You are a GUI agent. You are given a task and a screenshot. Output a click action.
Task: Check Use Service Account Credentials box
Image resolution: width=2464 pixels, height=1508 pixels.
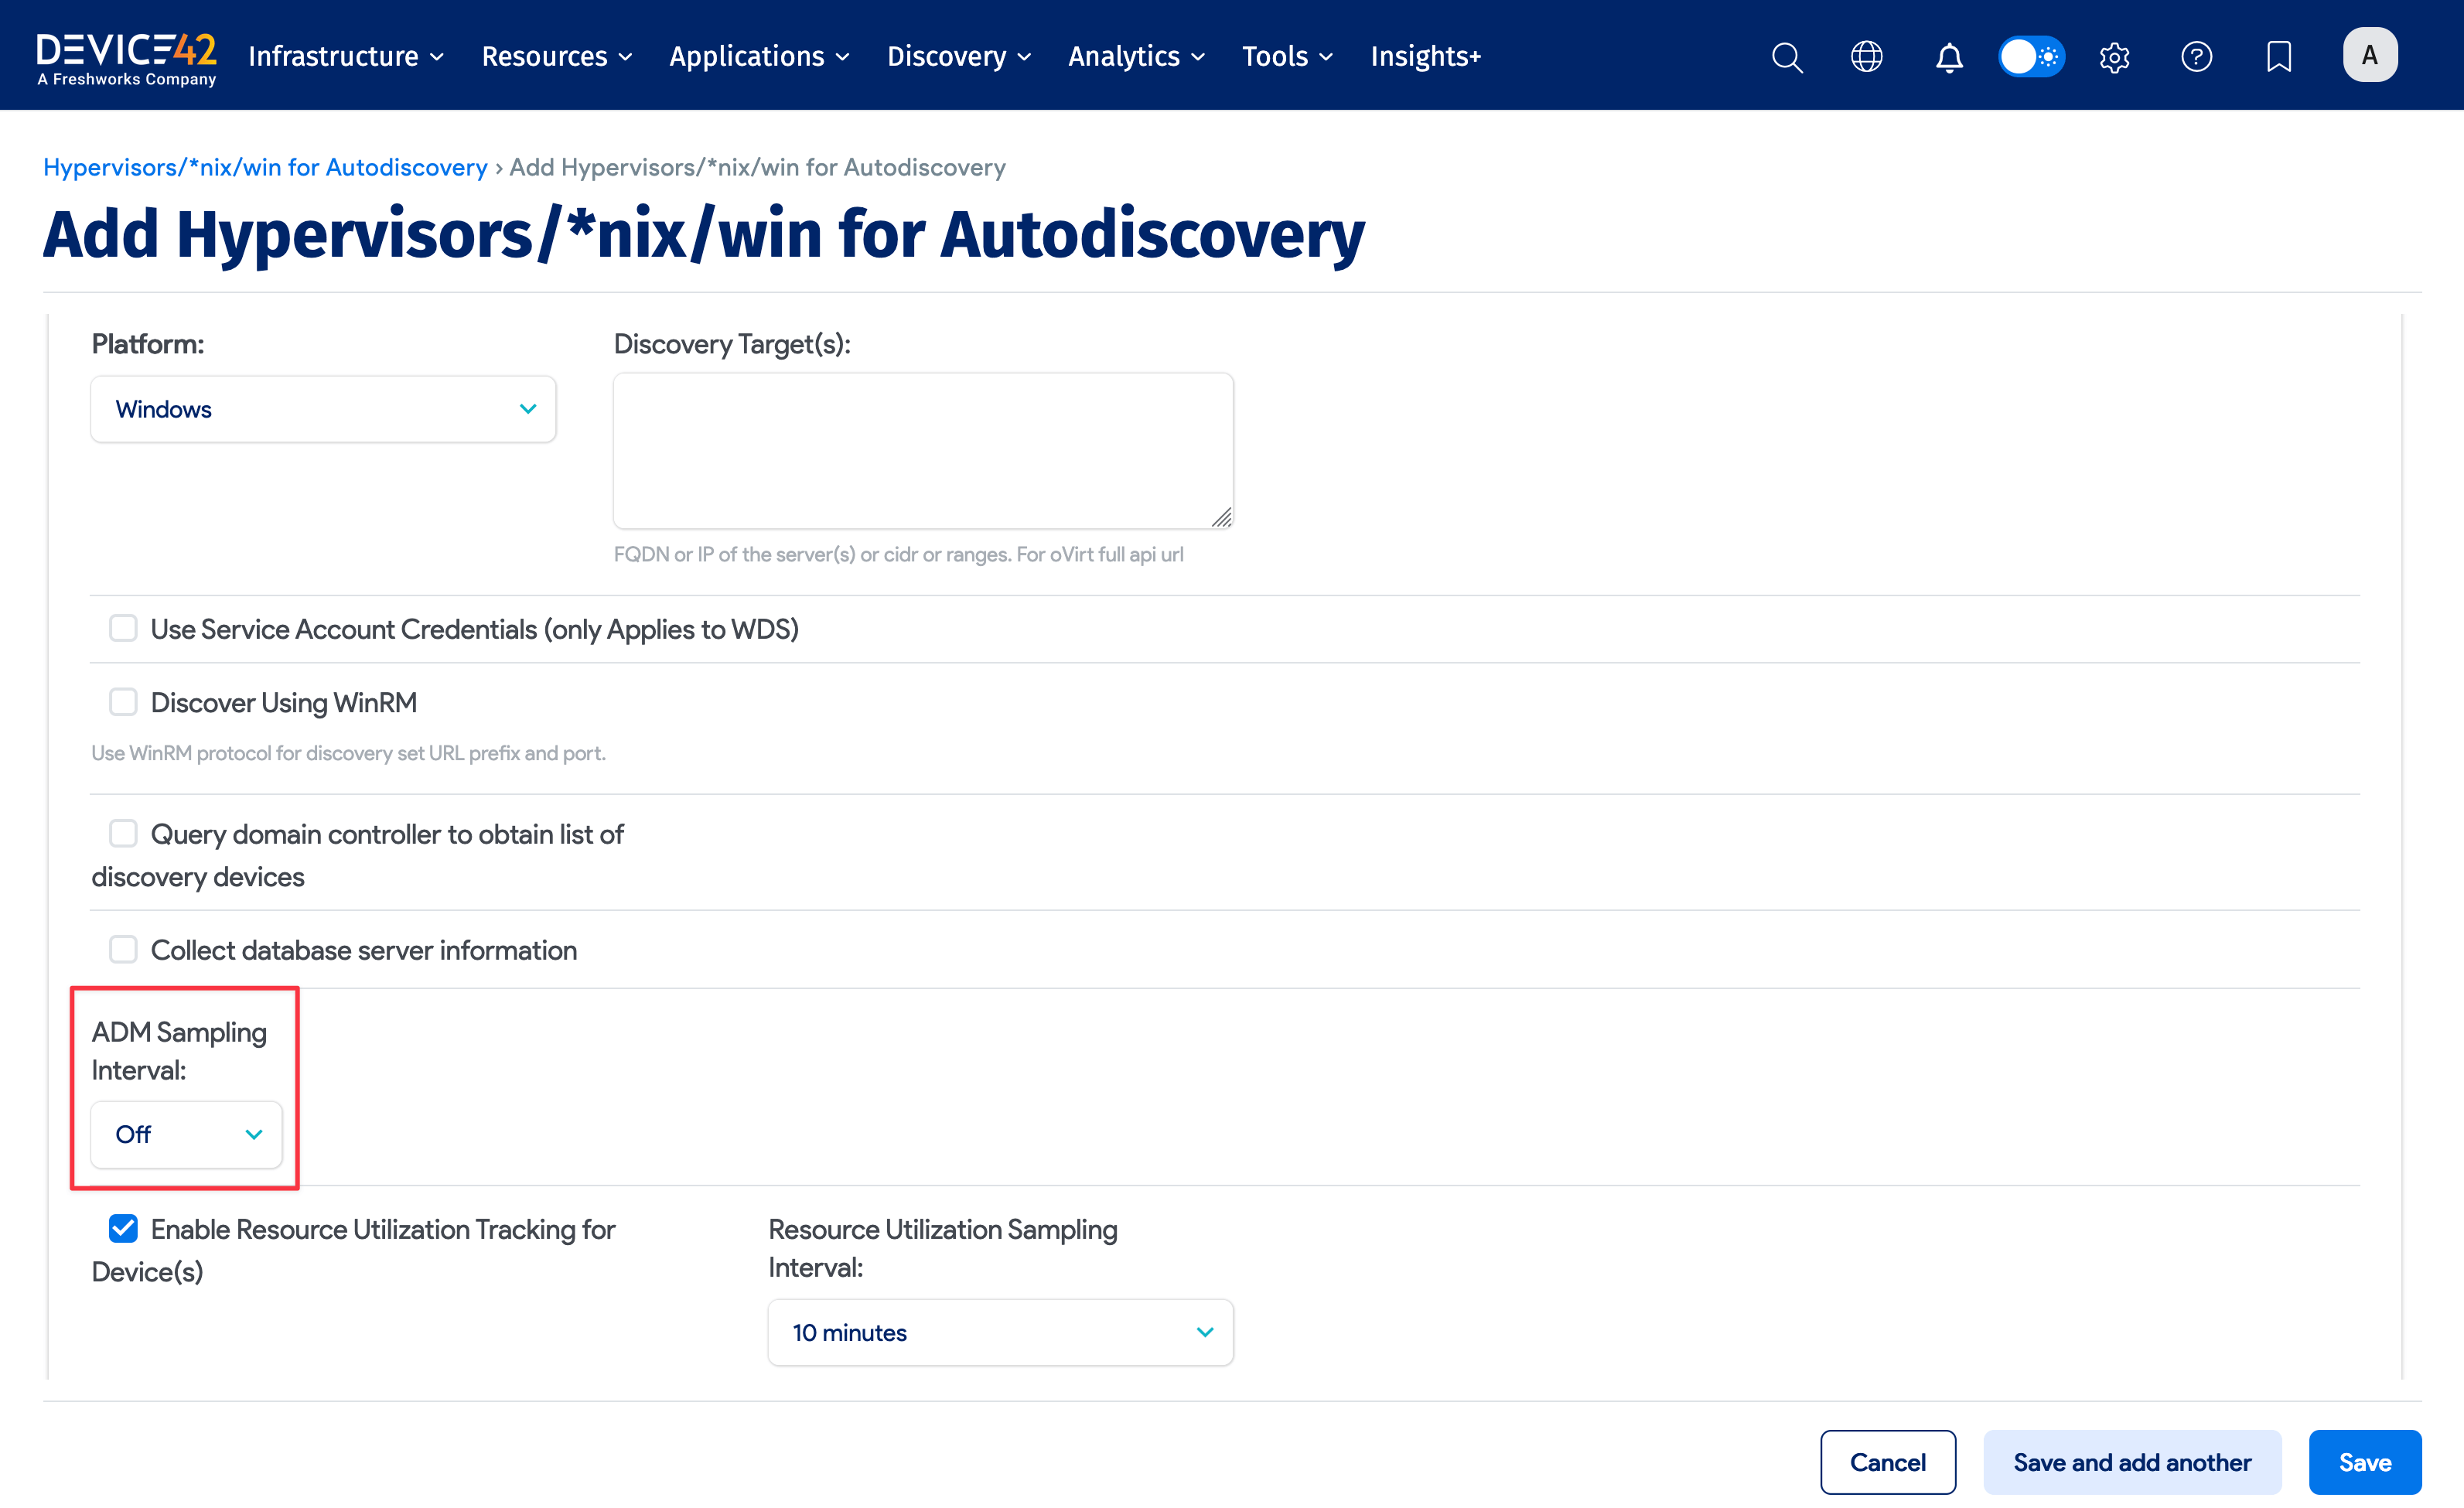(x=123, y=628)
